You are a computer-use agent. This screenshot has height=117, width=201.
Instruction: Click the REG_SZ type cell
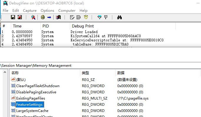88,80
